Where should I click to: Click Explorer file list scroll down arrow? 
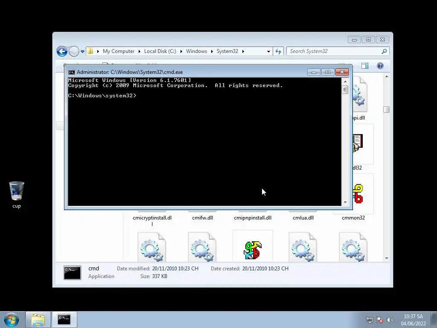coord(386,258)
